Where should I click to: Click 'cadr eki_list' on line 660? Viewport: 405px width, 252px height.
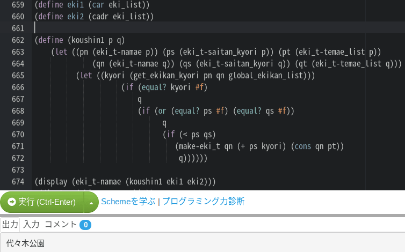click(119, 17)
